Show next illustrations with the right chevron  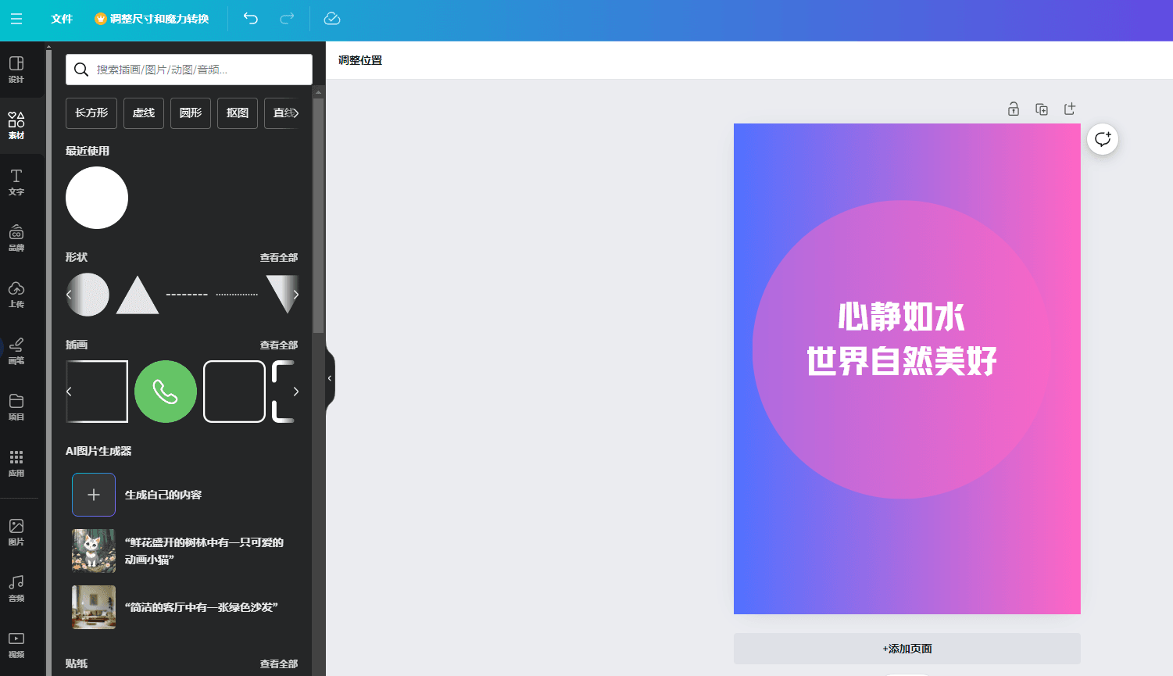[295, 392]
